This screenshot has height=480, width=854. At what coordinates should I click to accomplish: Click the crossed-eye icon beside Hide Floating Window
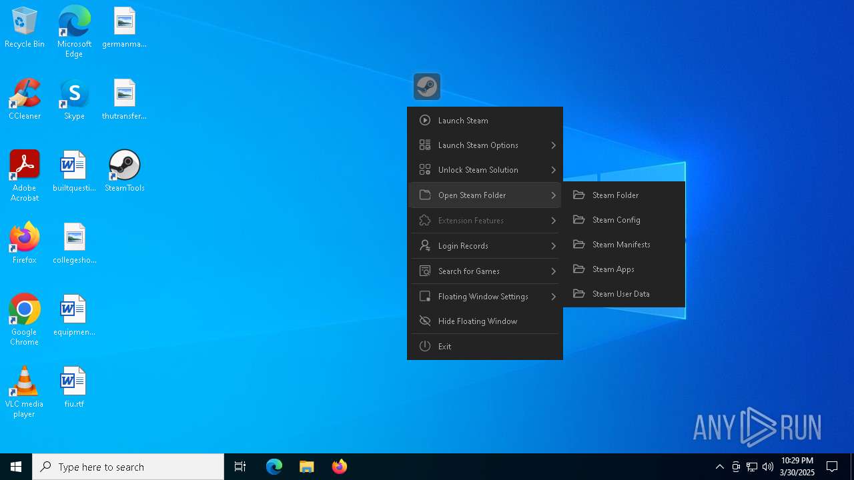click(424, 321)
